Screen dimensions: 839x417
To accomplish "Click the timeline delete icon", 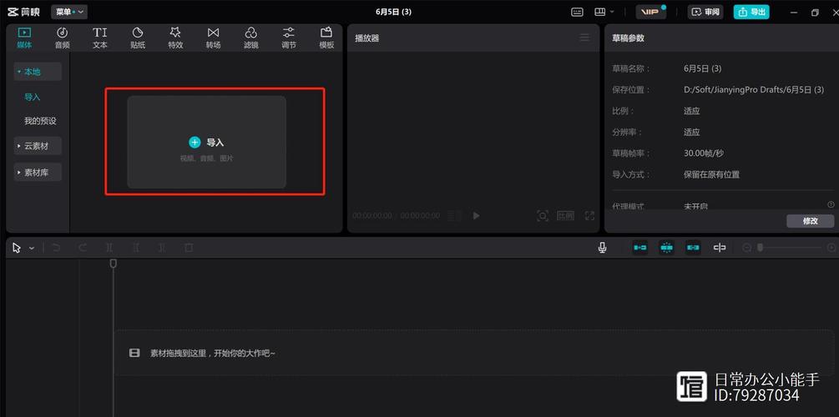I will click(189, 248).
